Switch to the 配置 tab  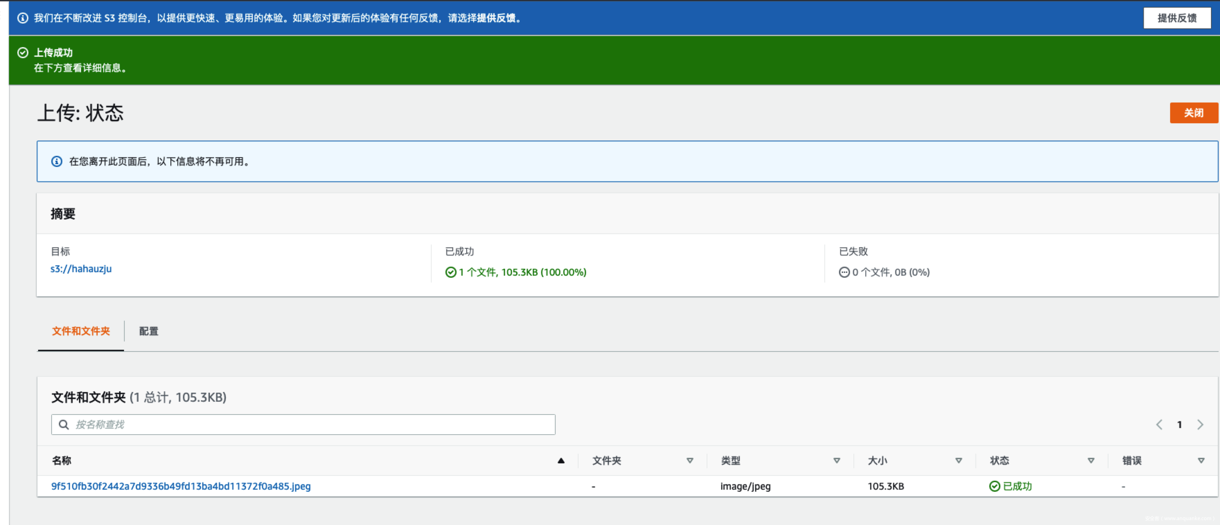click(x=149, y=331)
